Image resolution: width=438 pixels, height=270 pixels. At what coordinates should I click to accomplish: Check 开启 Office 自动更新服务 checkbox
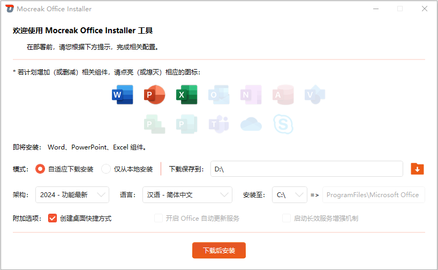pyautogui.click(x=158, y=218)
